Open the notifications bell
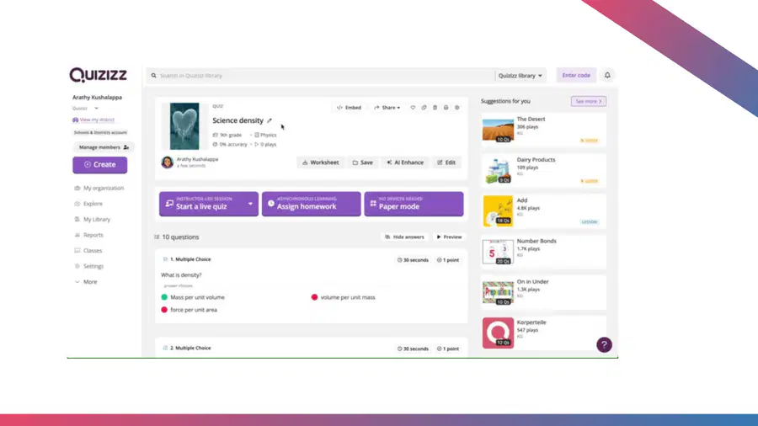This screenshot has height=426, width=758. [607, 75]
